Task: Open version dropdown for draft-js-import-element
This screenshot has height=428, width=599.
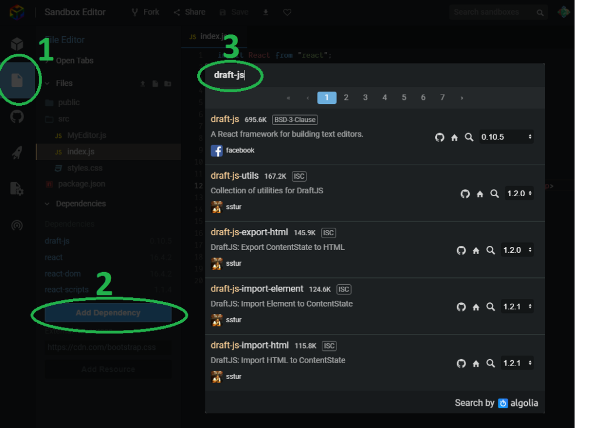Action: click(x=518, y=307)
